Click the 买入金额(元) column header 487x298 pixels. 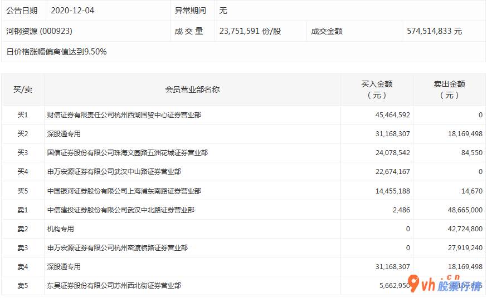[x=377, y=90]
